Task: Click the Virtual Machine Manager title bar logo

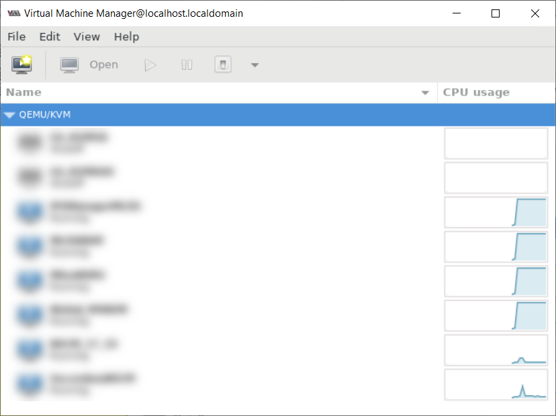Action: click(14, 13)
